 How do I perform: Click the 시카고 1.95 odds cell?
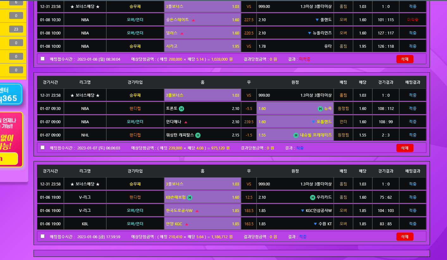202,46
